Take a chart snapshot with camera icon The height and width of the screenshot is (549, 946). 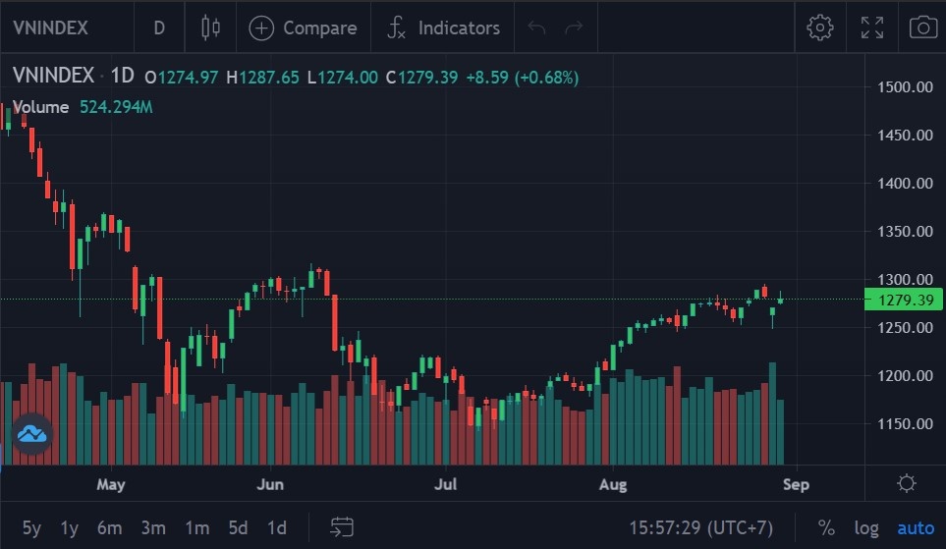[x=922, y=27]
